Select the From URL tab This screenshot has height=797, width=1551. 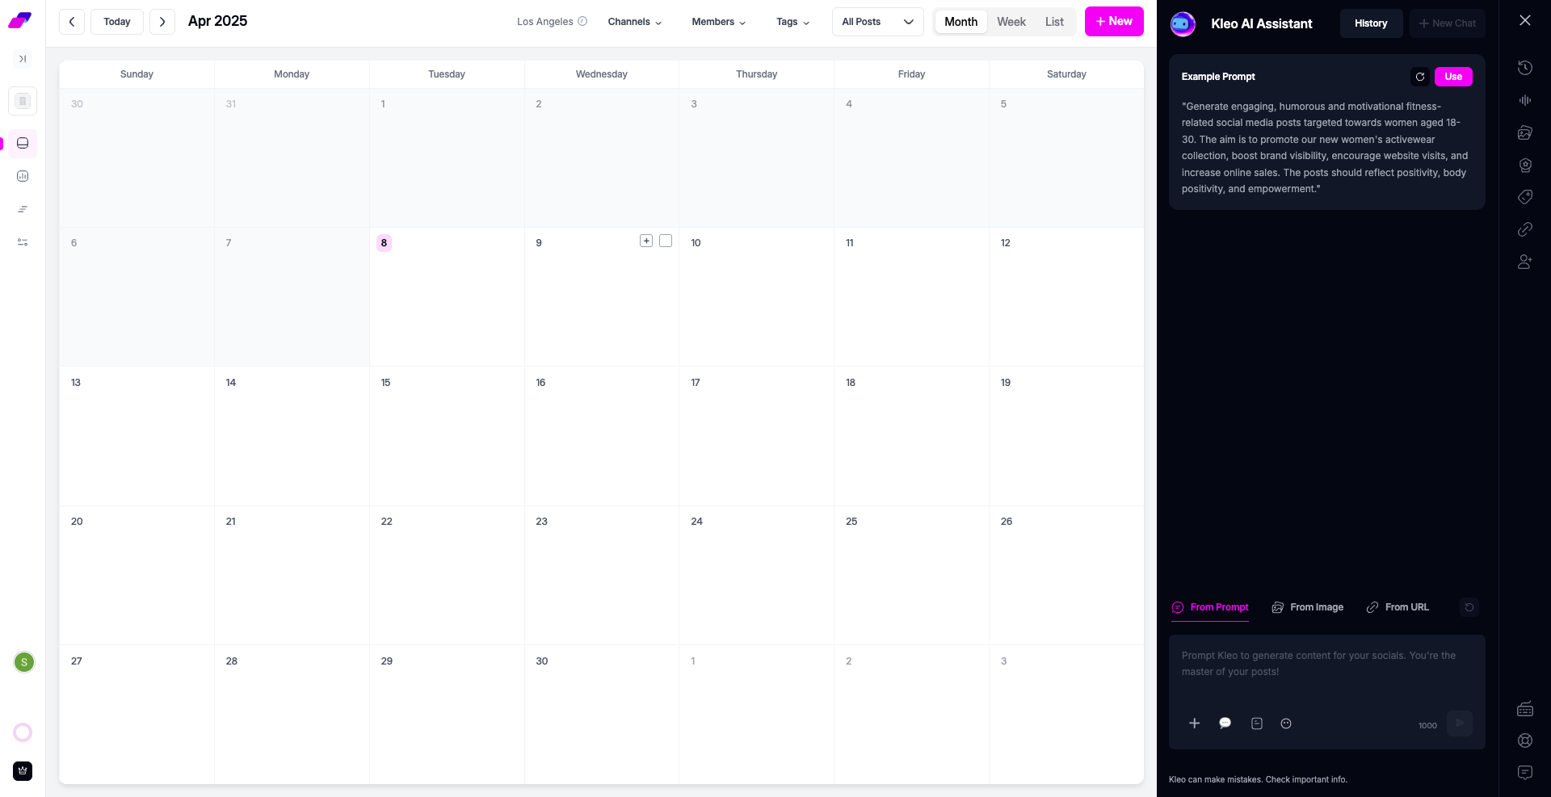[x=1398, y=607]
